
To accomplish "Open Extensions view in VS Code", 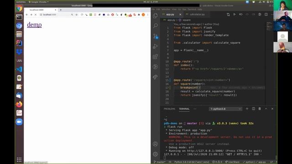I will coord(155,56).
